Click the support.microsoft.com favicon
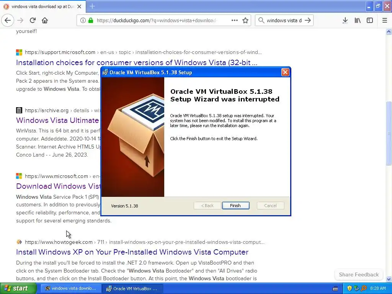Image resolution: width=392 pixels, height=294 pixels. pyautogui.click(x=19, y=52)
